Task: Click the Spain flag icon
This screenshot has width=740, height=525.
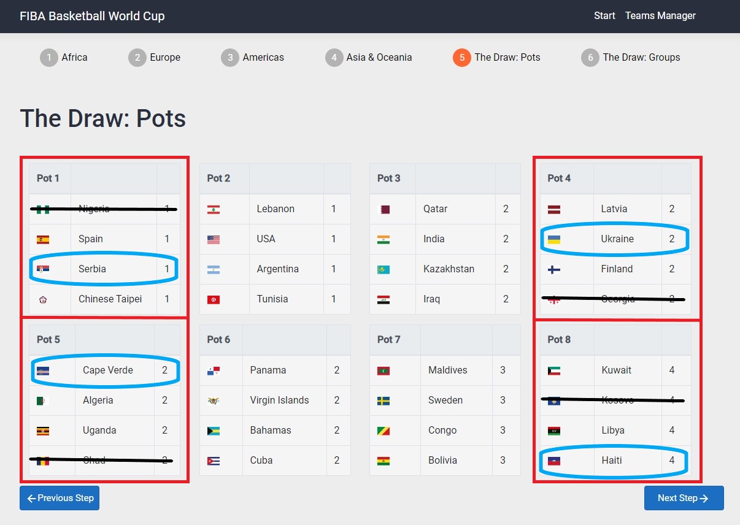Action: click(43, 239)
